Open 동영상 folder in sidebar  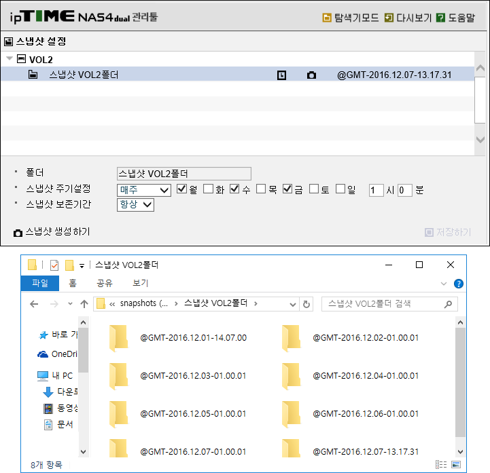[x=60, y=408]
